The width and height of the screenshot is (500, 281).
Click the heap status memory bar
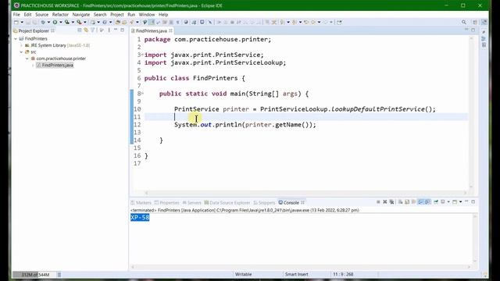pyautogui.click(x=34, y=274)
